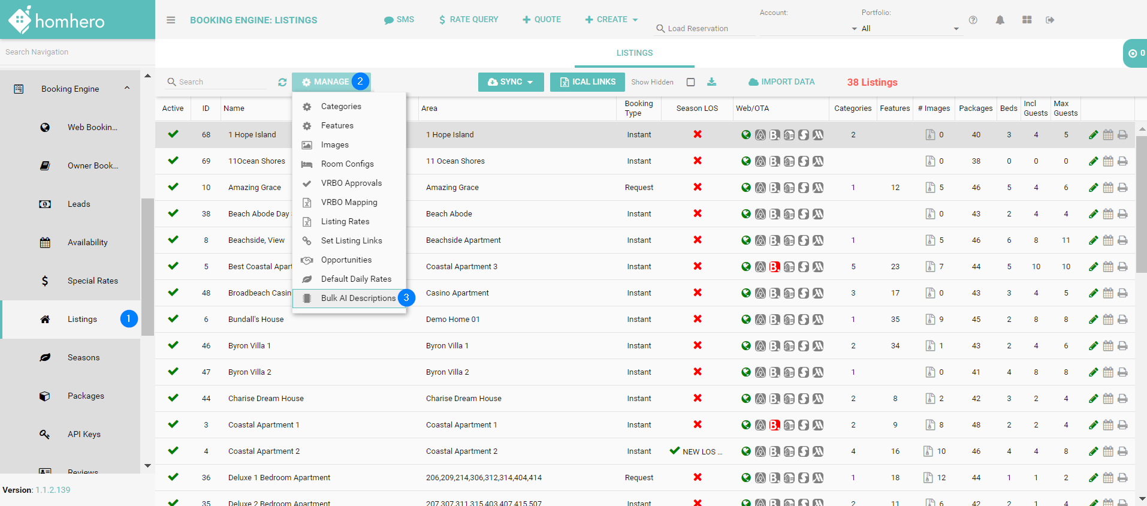Toggle active checkmark for listing ID 46
Viewport: 1147px width, 506px height.
click(173, 345)
